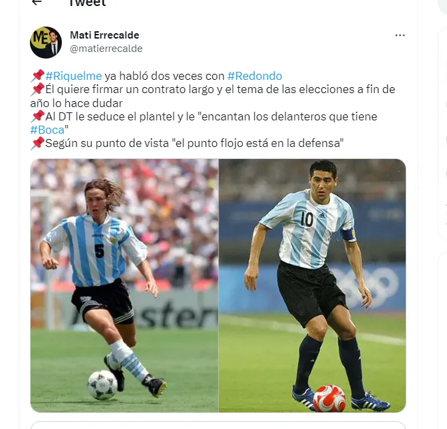The width and height of the screenshot is (447, 429).
Task: Click tweet text 'encantan los delanteros que tiene'
Action: (x=289, y=116)
